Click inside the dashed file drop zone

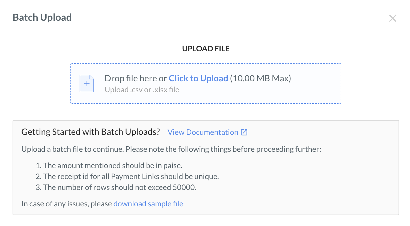pos(206,84)
